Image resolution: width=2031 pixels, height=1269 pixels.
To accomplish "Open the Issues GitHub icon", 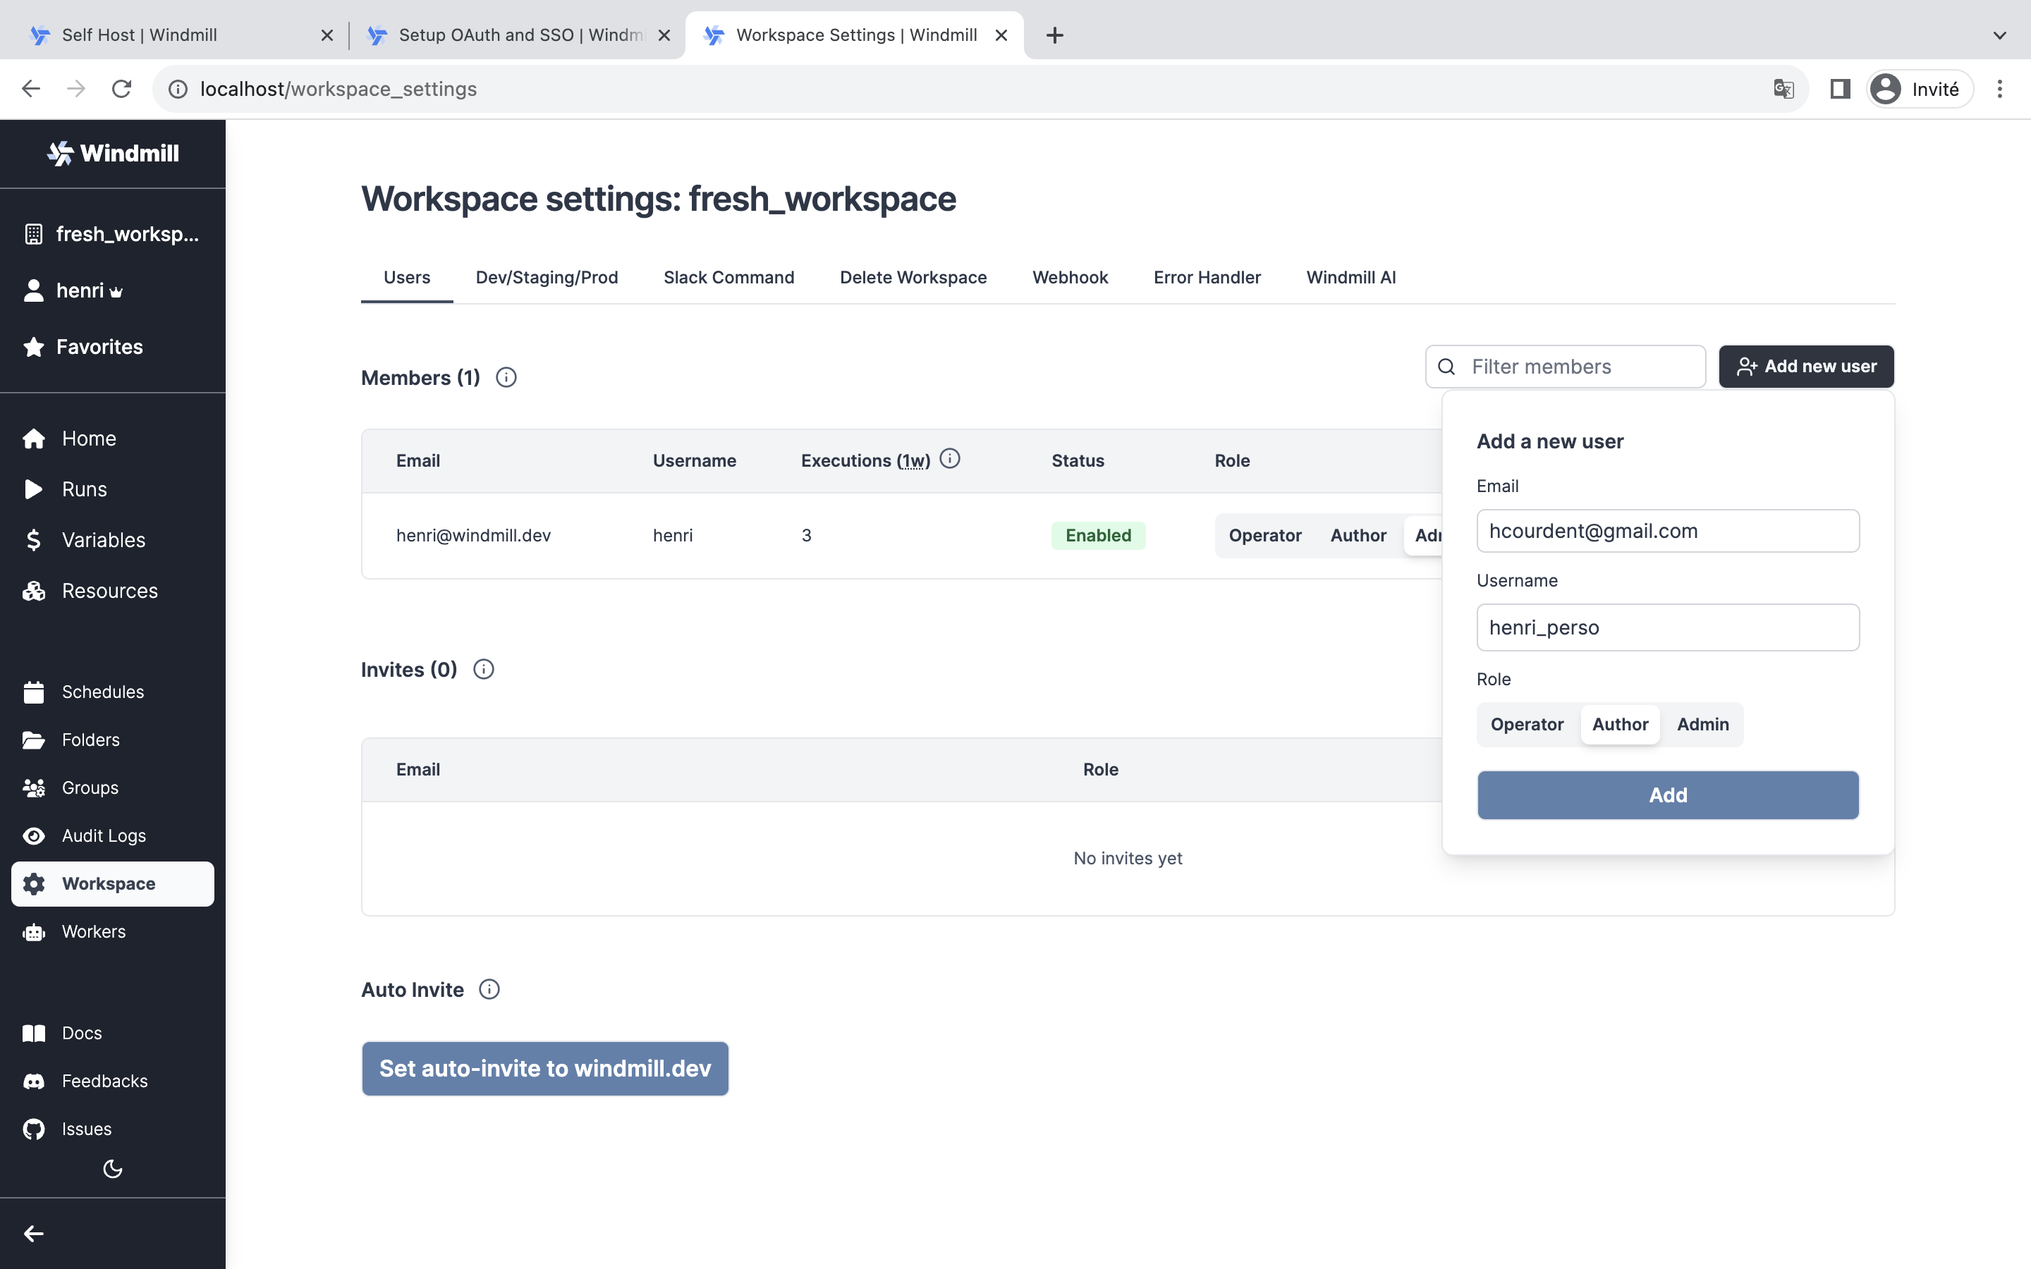I will [34, 1128].
